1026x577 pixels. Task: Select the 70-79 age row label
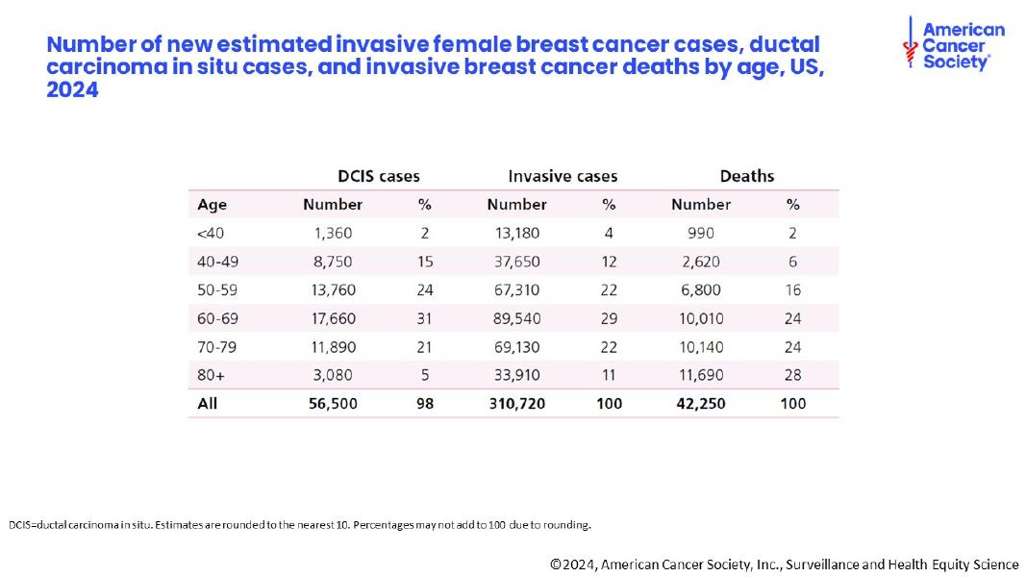(215, 346)
